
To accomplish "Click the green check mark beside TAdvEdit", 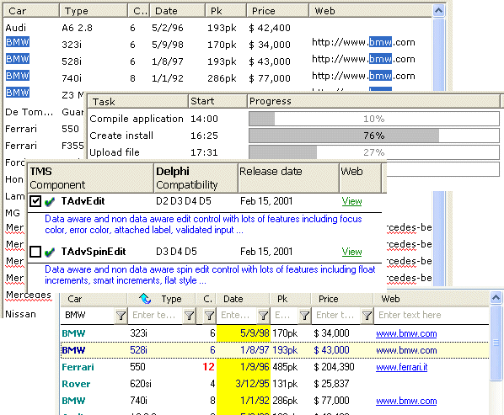I will 50,202.
